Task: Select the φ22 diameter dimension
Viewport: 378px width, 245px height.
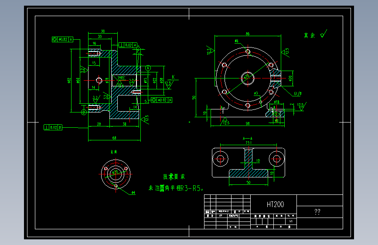Action: [x=154, y=80]
